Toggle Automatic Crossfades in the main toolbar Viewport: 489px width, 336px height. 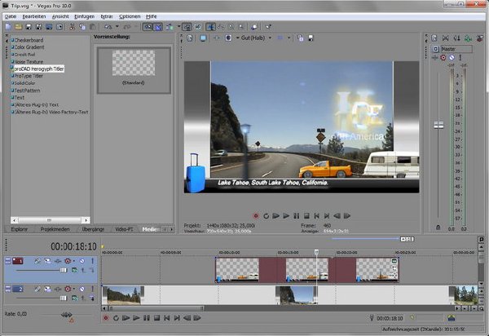tap(158, 27)
